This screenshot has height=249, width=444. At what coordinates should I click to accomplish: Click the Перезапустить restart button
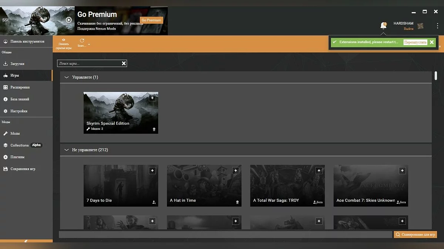pyautogui.click(x=415, y=42)
